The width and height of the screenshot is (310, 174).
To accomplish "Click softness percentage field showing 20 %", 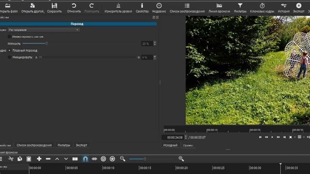I will click(x=147, y=43).
